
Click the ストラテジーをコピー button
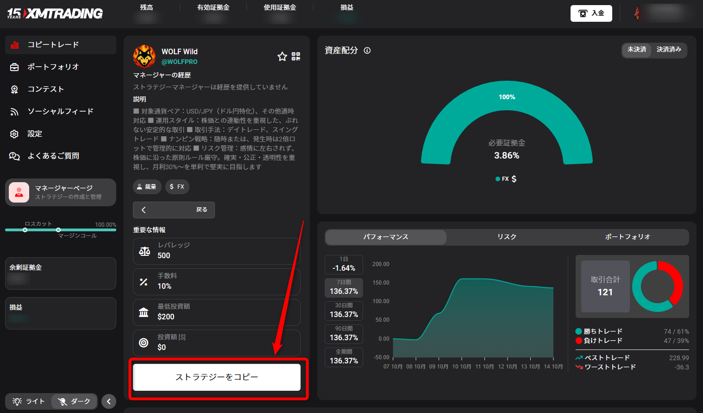click(x=217, y=377)
